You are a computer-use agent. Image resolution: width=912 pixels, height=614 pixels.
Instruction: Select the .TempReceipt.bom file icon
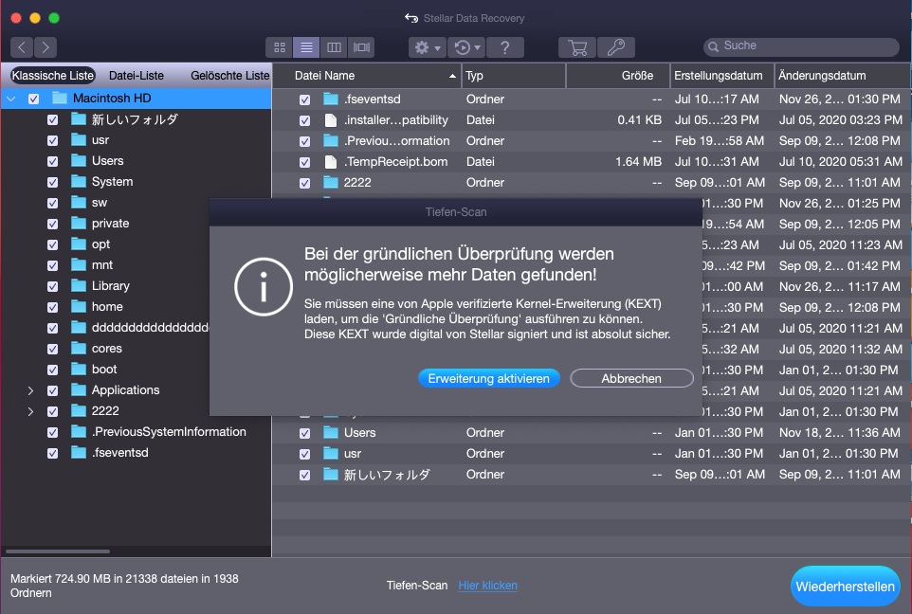coord(330,162)
